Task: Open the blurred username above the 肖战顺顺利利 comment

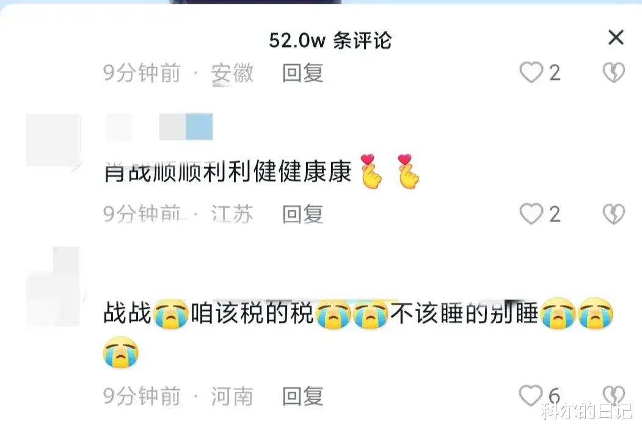Action: click(159, 127)
